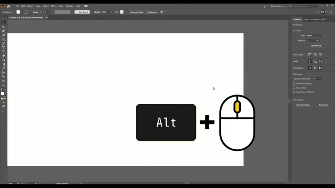Show transparency grid icon

pyautogui.click(x=320, y=55)
